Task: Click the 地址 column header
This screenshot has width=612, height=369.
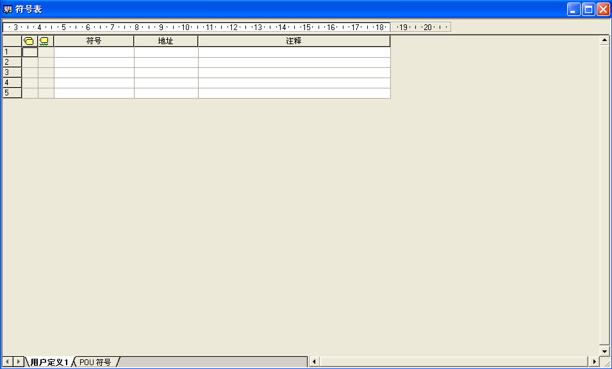Action: [165, 41]
